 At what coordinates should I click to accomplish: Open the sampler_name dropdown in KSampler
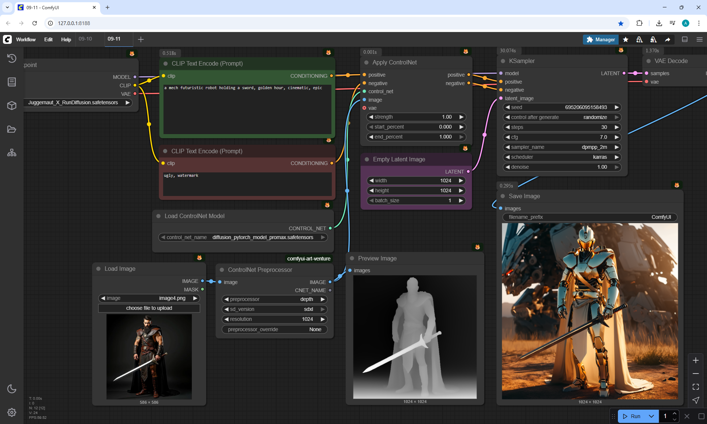click(x=562, y=147)
